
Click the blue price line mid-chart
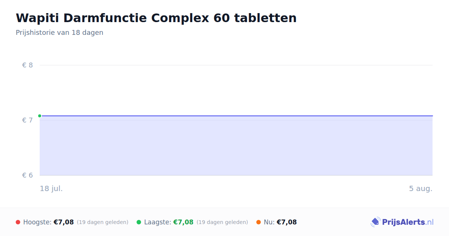[x=236, y=116]
